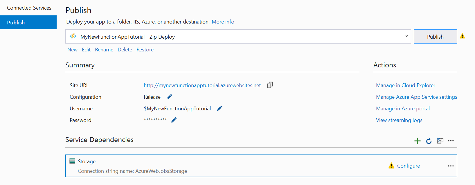Click Delete profile link
475x185 pixels.
click(125, 50)
